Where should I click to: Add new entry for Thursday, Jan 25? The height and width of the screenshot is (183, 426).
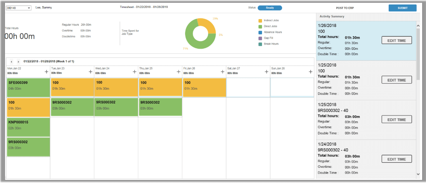click(x=178, y=72)
